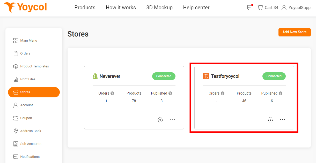Screen dimensions: 316x163
Task: Expand more options for Neverever store
Action: [x=172, y=120]
